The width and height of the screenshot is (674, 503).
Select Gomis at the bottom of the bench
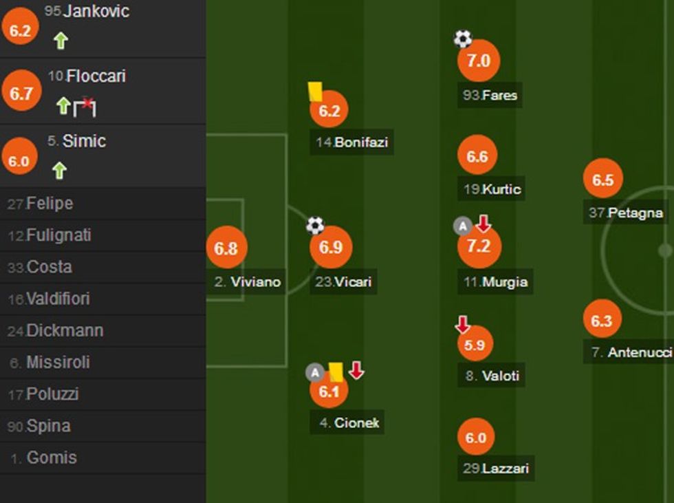point(52,458)
